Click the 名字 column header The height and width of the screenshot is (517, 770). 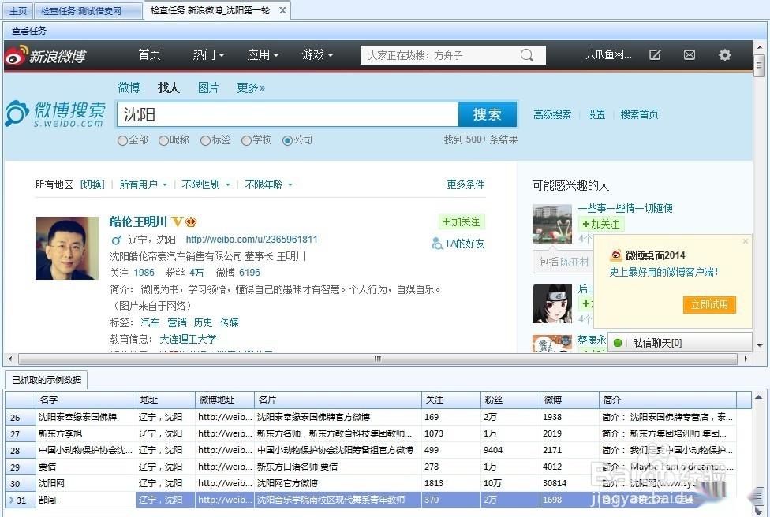point(85,400)
